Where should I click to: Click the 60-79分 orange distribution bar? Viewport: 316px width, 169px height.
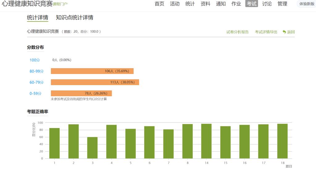95,82
